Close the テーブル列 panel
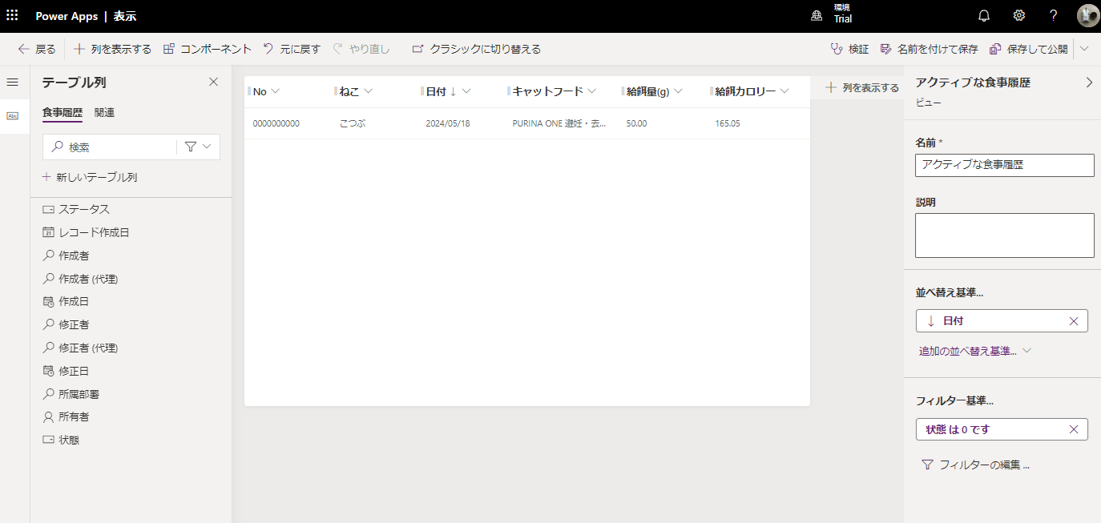The width and height of the screenshot is (1101, 523). pyautogui.click(x=213, y=82)
